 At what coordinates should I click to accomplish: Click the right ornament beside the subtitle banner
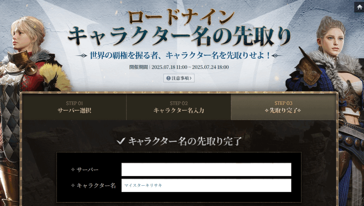tap(275, 56)
